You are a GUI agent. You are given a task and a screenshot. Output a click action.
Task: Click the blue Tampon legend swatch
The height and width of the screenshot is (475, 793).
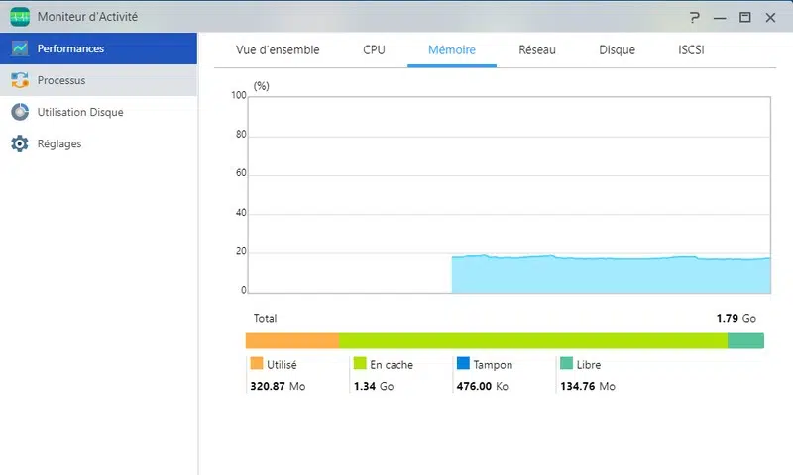pyautogui.click(x=463, y=364)
